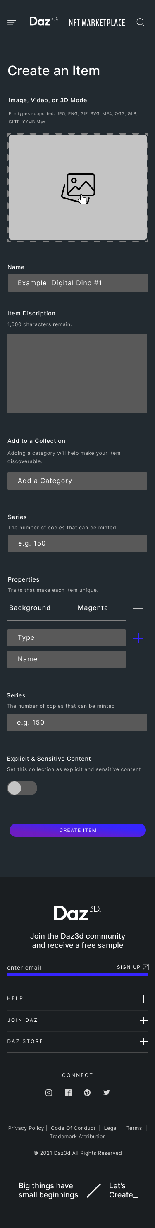Click the image upload icon
The height and width of the screenshot is (1228, 155).
[x=79, y=188]
